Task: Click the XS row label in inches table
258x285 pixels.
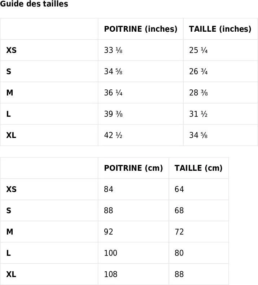Action: [x=11, y=50]
